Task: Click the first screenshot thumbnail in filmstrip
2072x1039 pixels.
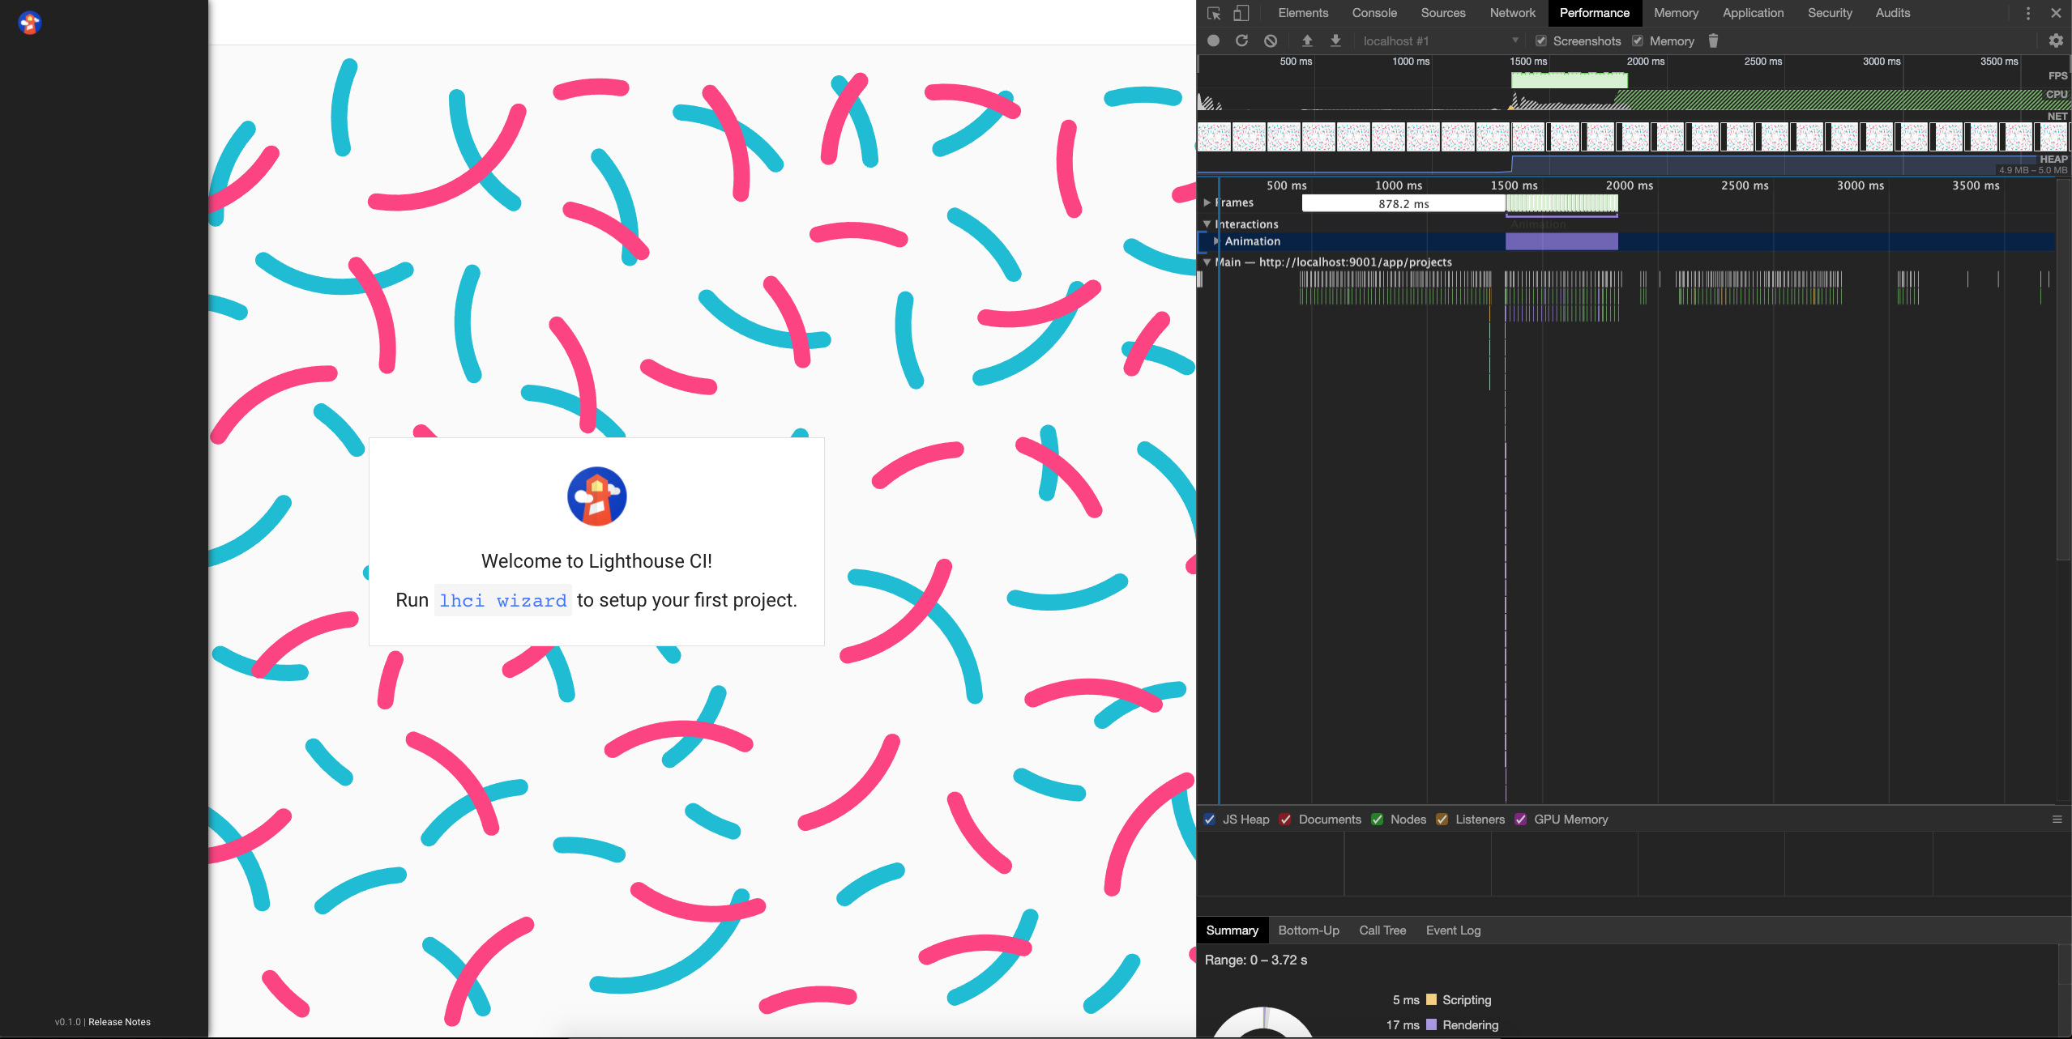Action: click(x=1214, y=137)
